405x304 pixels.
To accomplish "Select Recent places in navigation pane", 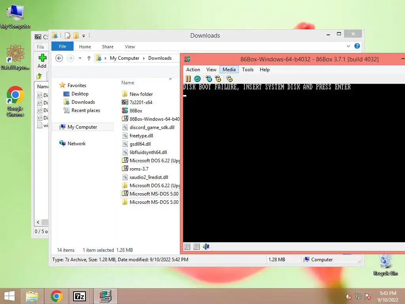I will (x=85, y=110).
